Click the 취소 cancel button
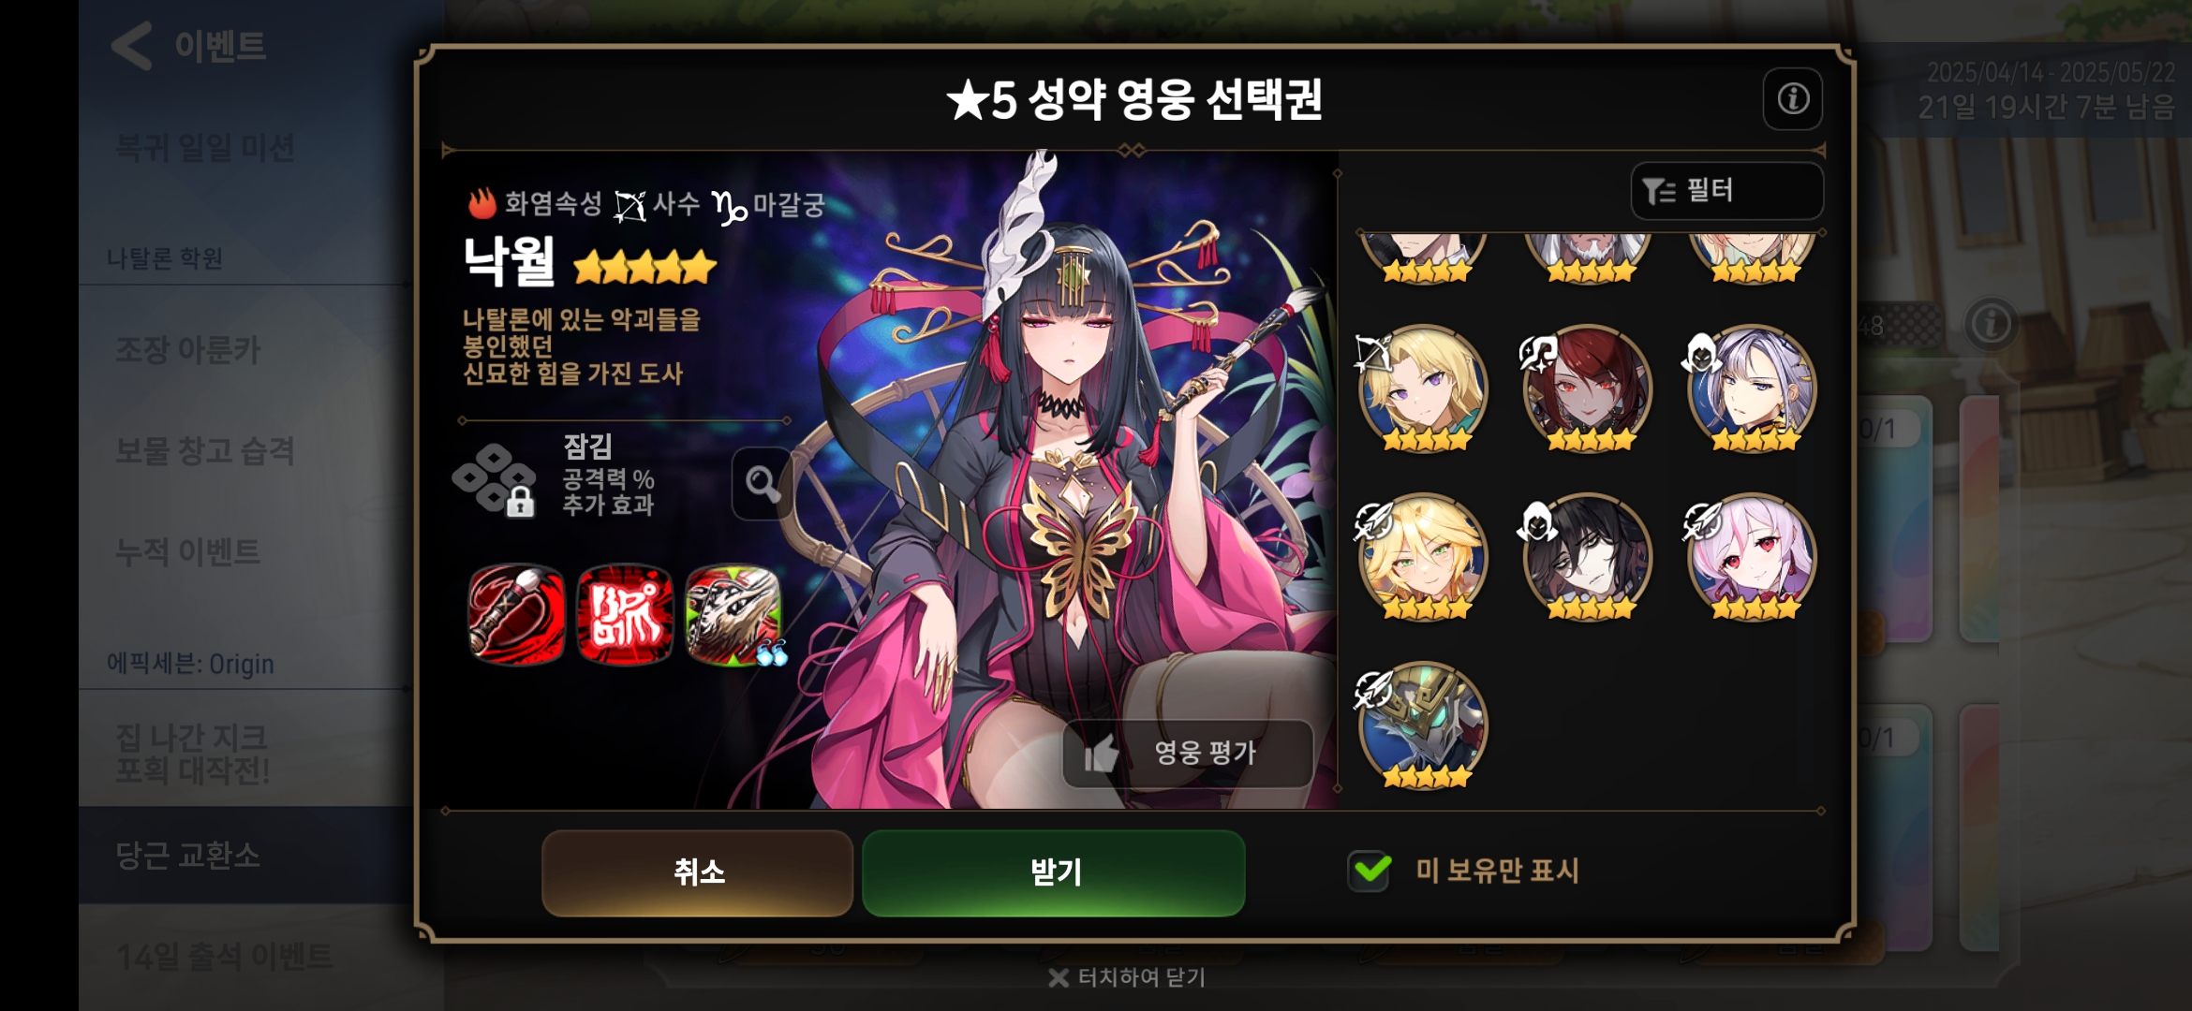Screen dimensions: 2192x1011 tap(697, 872)
